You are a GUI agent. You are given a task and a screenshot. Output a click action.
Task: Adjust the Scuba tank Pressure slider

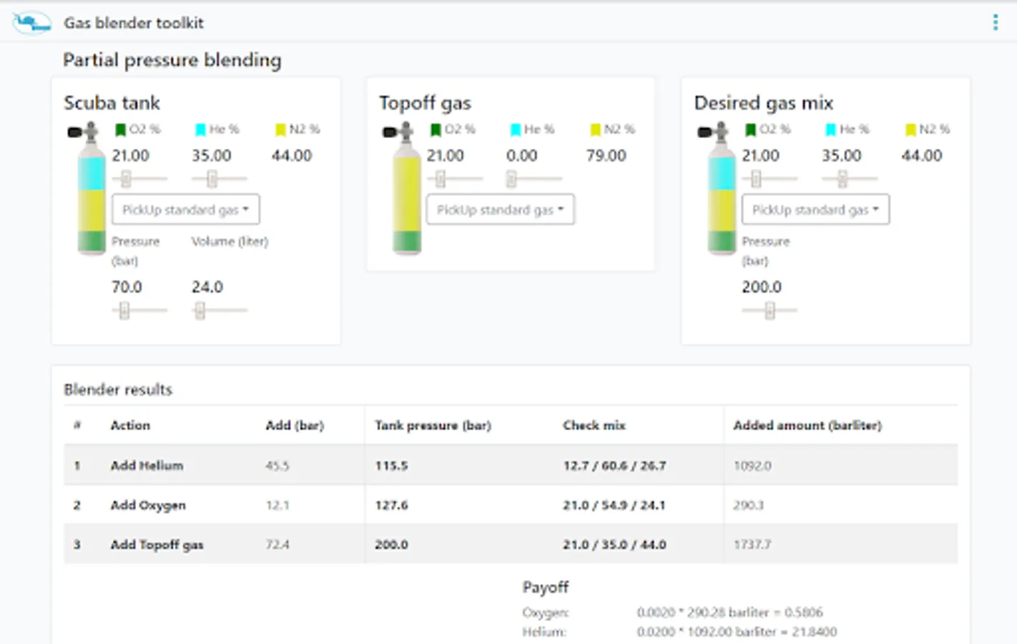139,310
